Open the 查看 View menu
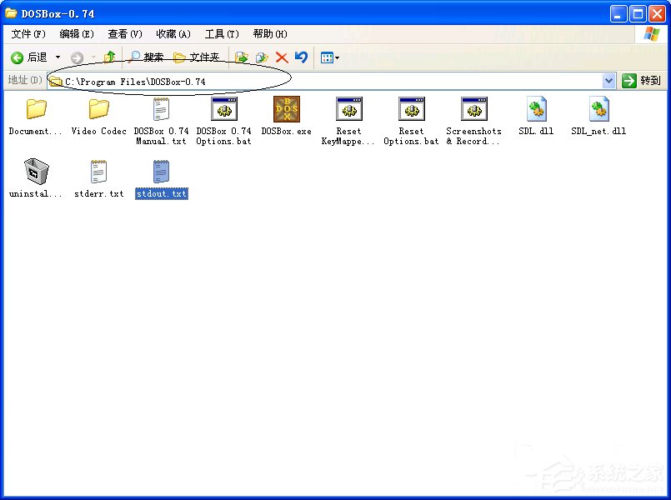671x500 pixels. click(x=123, y=33)
